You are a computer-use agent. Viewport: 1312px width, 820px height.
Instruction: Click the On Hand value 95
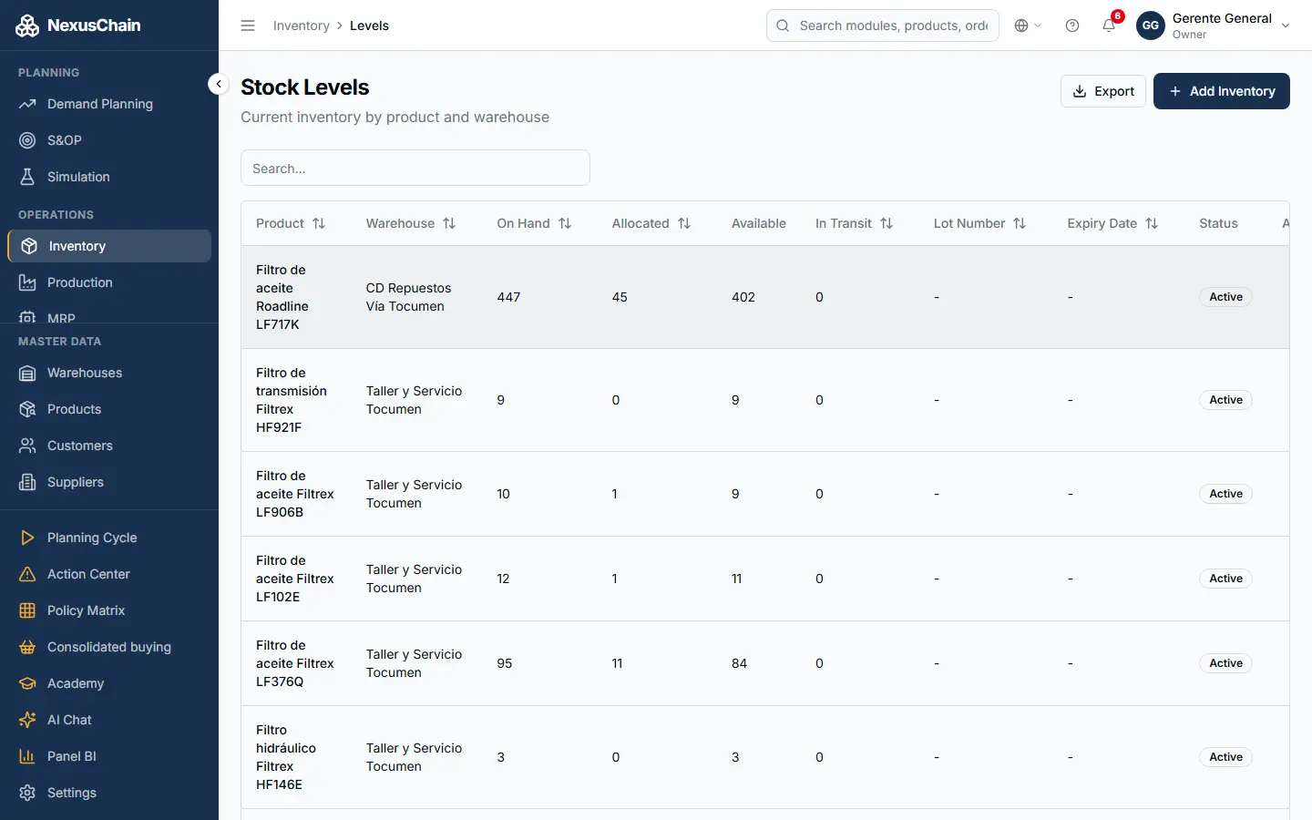505,663
